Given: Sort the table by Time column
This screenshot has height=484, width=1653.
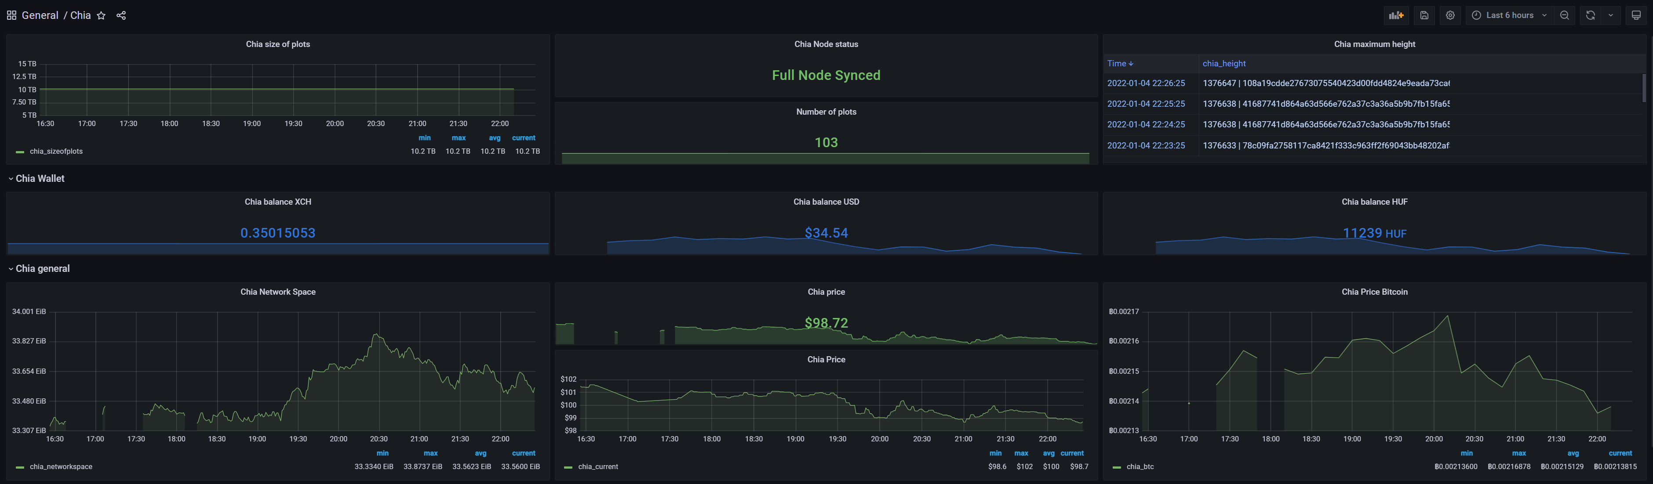Looking at the screenshot, I should [x=1121, y=64].
